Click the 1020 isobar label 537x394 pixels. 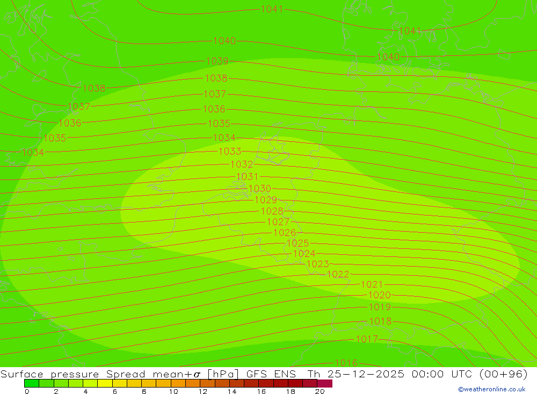click(x=380, y=295)
